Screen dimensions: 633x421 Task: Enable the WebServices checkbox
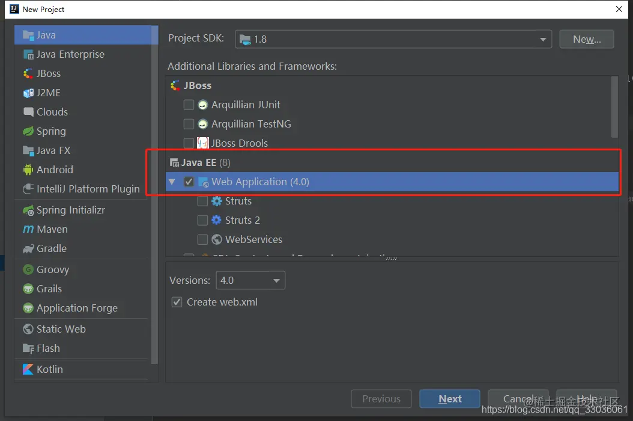tap(202, 239)
